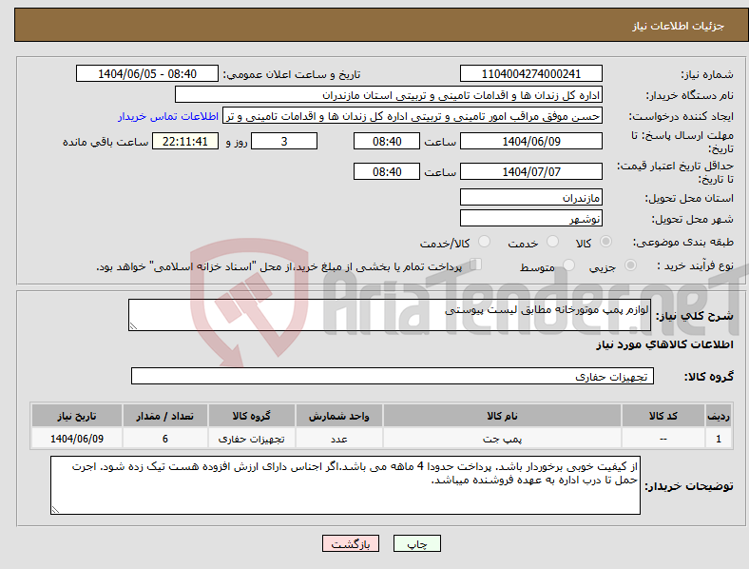This screenshot has width=749, height=569.
Task: Toggle the اسناد خزانه اسلامی payment checkbox
Action: tap(475, 265)
